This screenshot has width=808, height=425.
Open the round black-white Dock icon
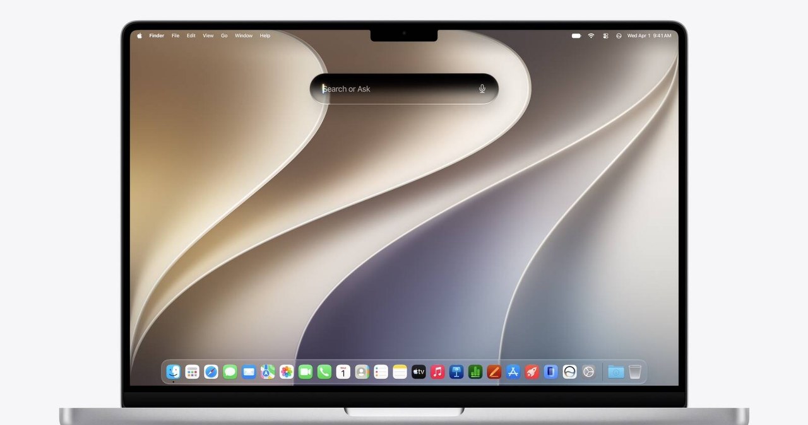569,372
